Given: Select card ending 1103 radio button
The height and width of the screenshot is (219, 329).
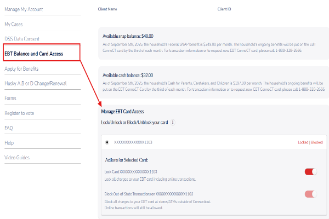Looking at the screenshot, I should (x=107, y=142).
